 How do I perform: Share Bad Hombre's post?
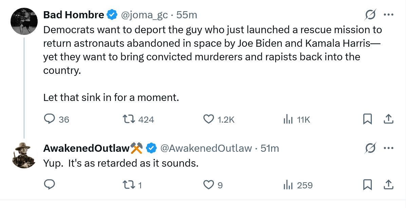(x=388, y=119)
